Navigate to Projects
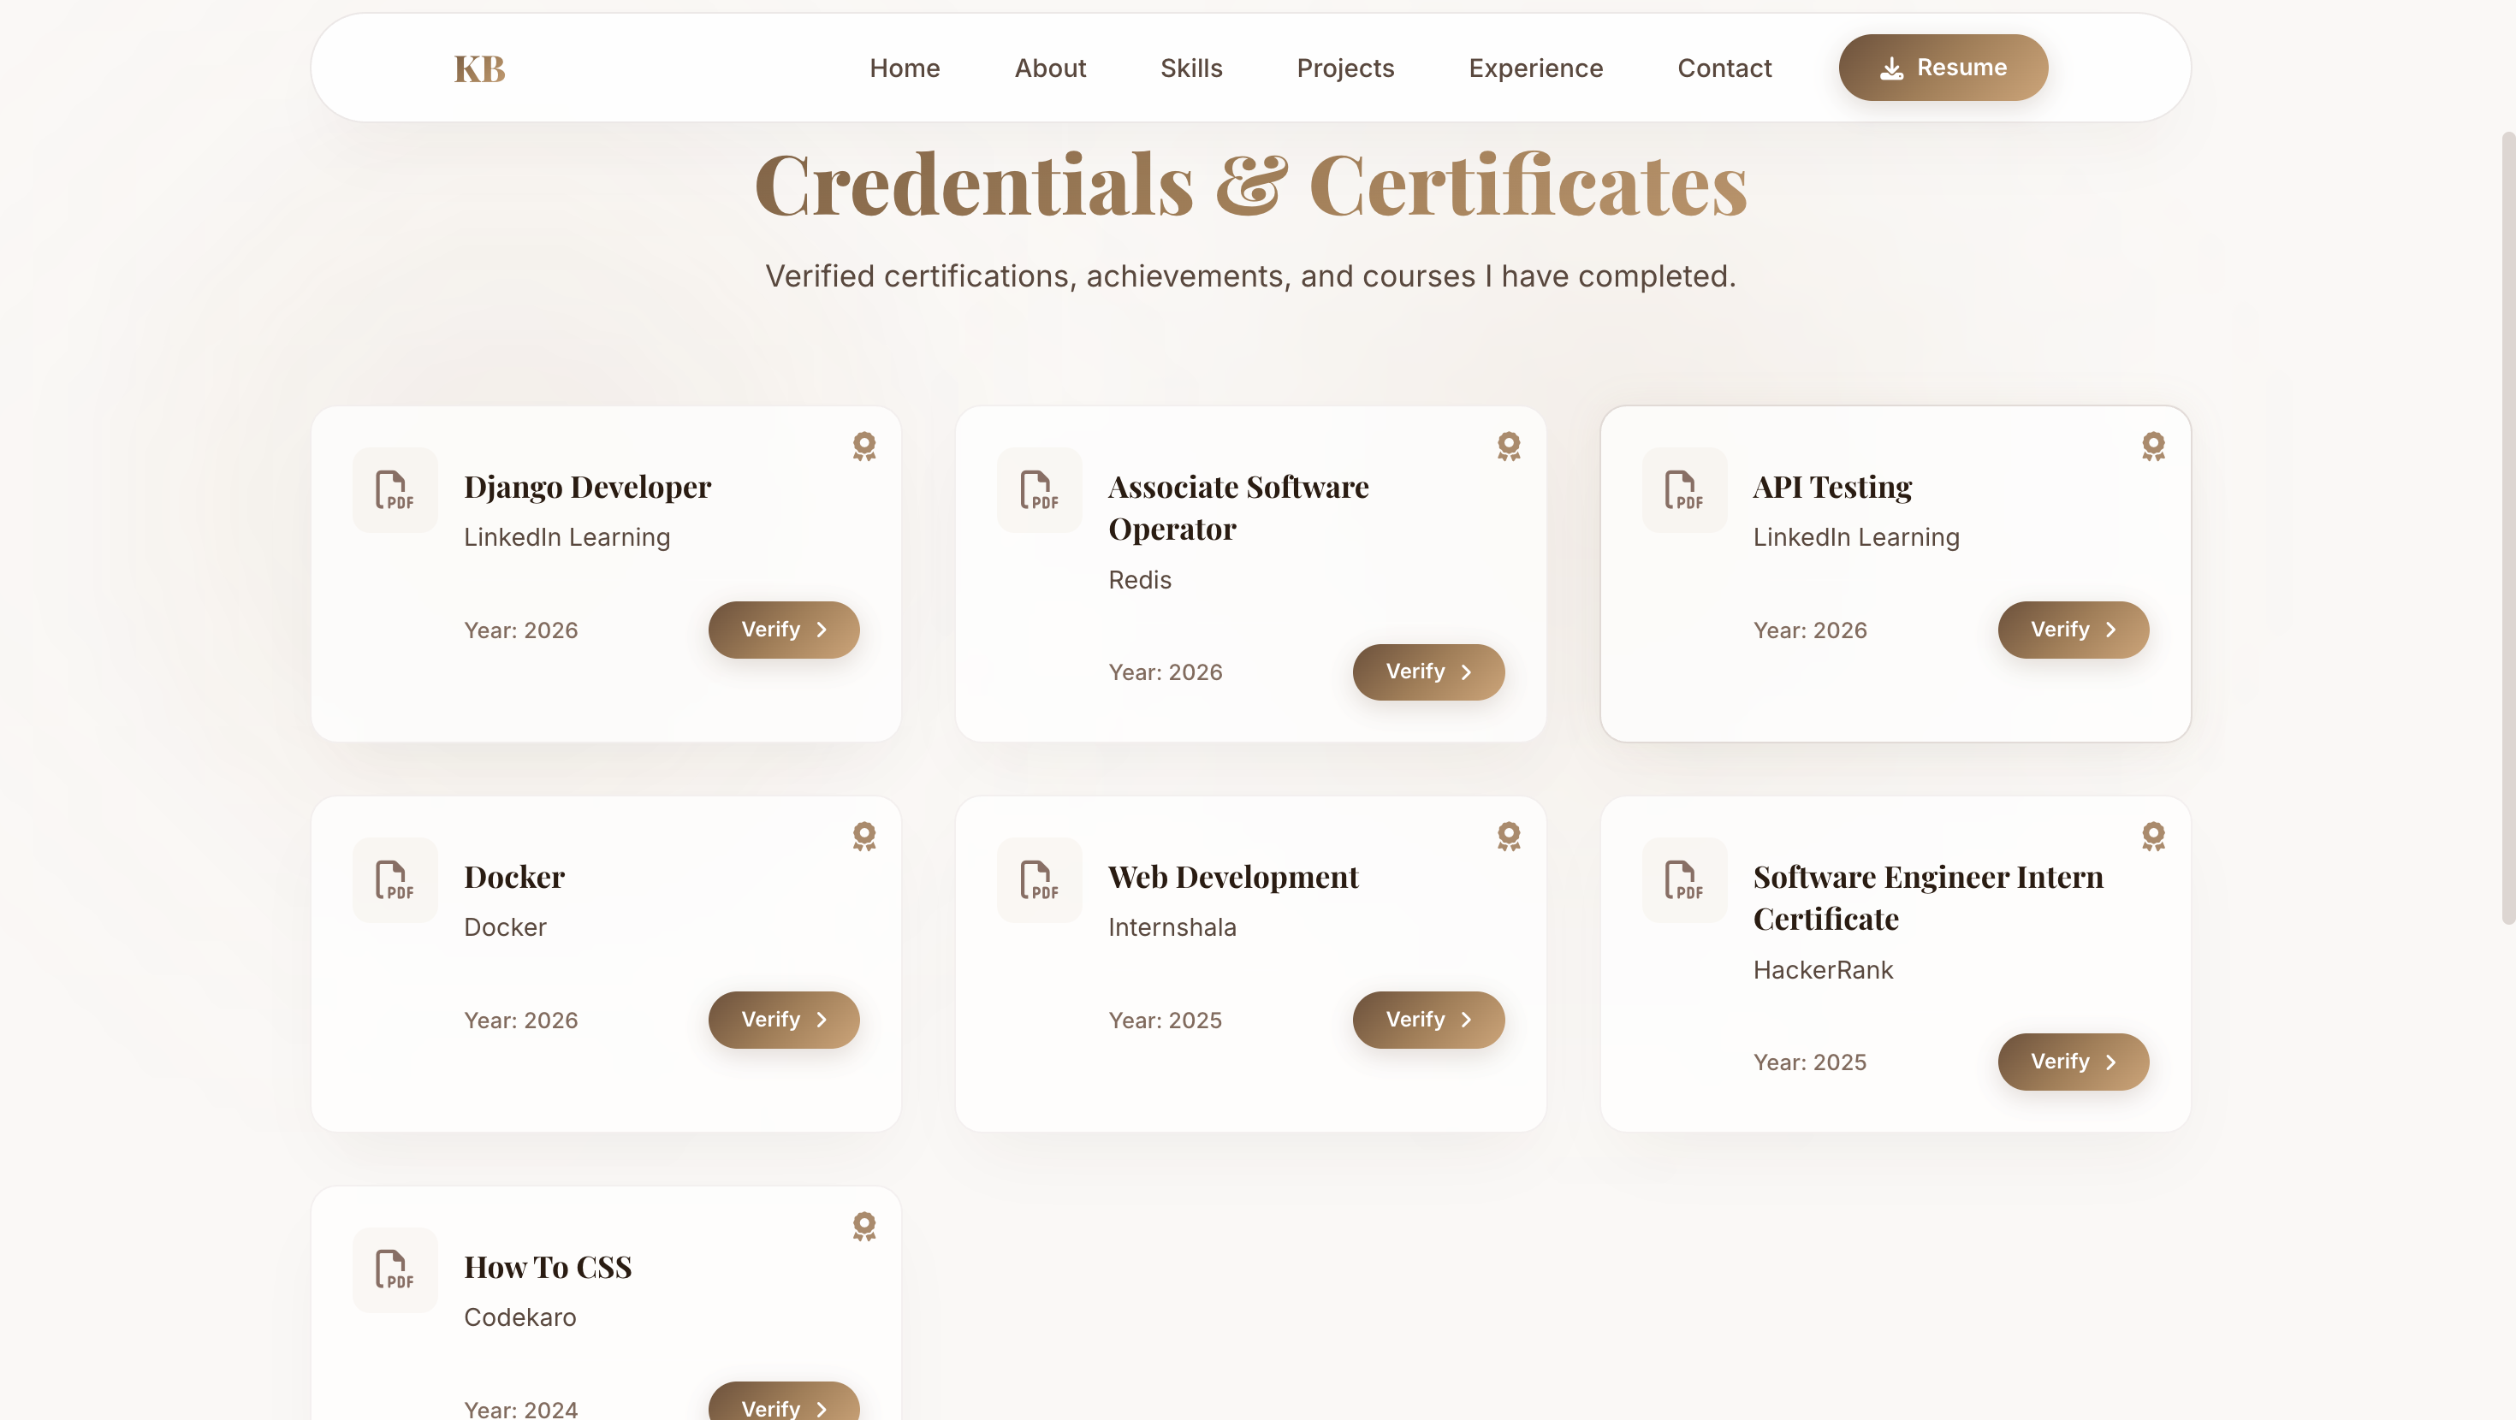Screen dimensions: 2516x1420 [x=1345, y=68]
